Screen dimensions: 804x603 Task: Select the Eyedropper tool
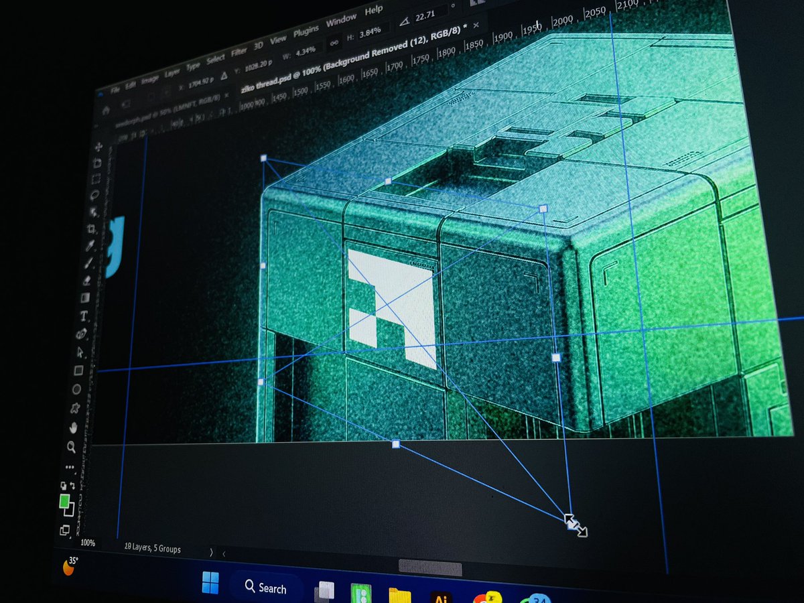click(90, 246)
